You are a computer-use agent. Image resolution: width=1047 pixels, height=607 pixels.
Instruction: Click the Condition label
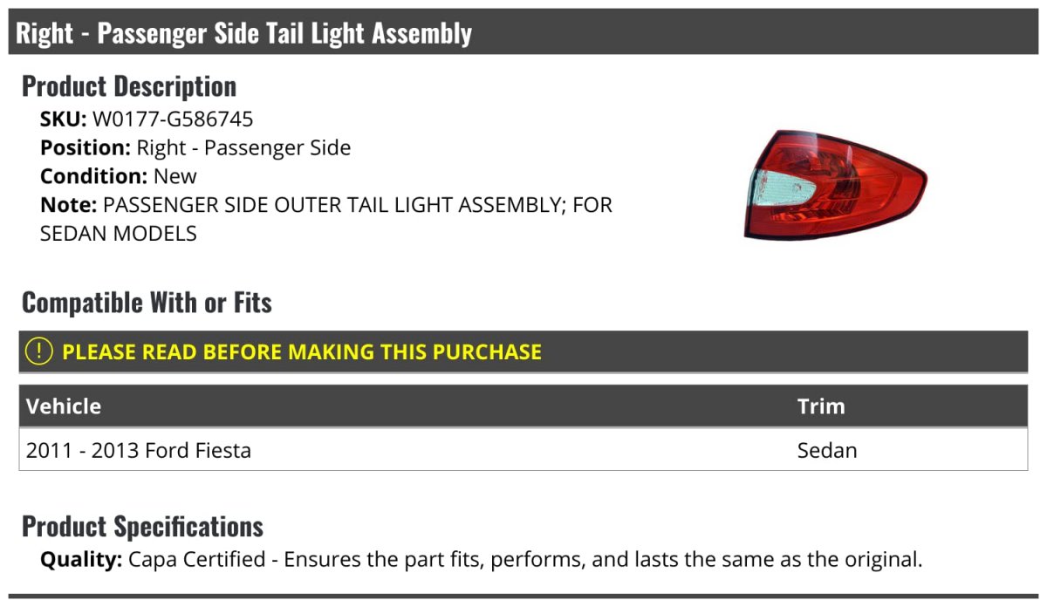[x=93, y=176]
